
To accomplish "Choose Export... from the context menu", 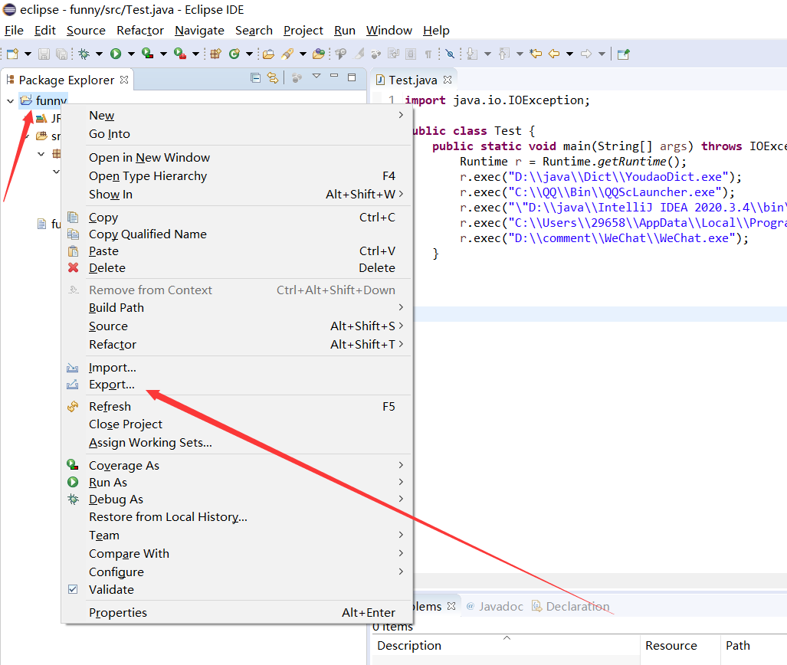I will pos(236,385).
